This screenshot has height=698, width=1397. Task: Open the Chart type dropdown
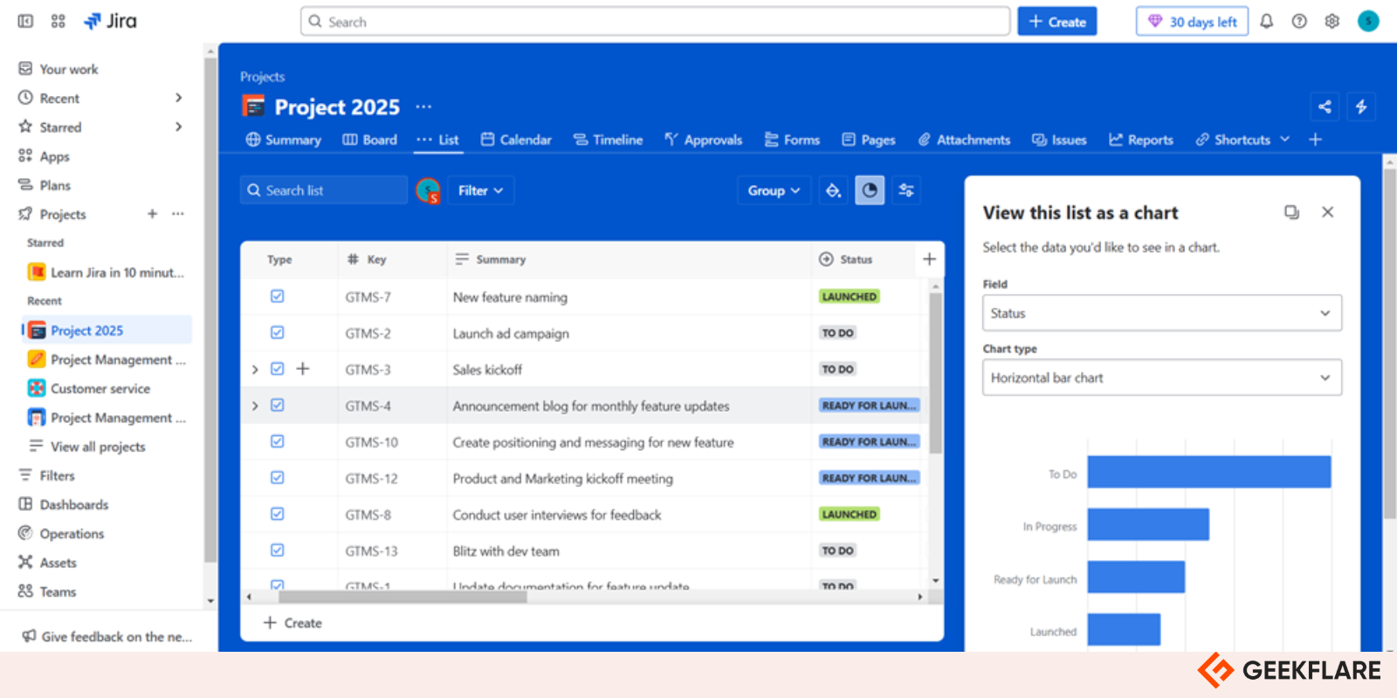(x=1162, y=378)
